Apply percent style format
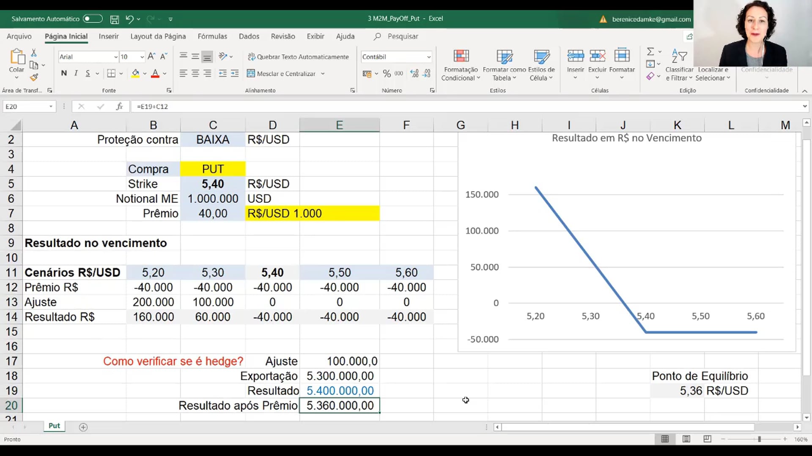 [387, 73]
